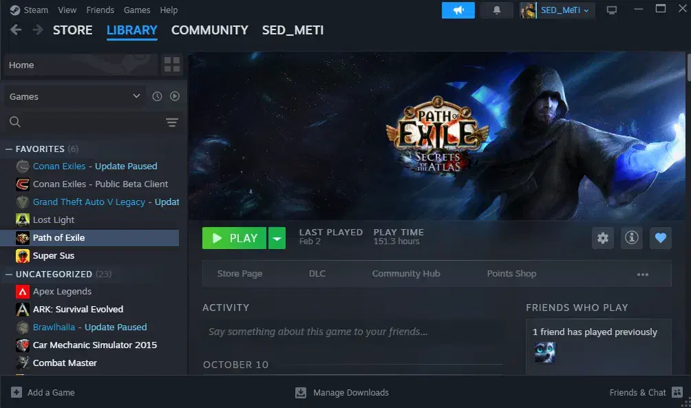Open the launch options arrow next to PLAY

coord(277,238)
